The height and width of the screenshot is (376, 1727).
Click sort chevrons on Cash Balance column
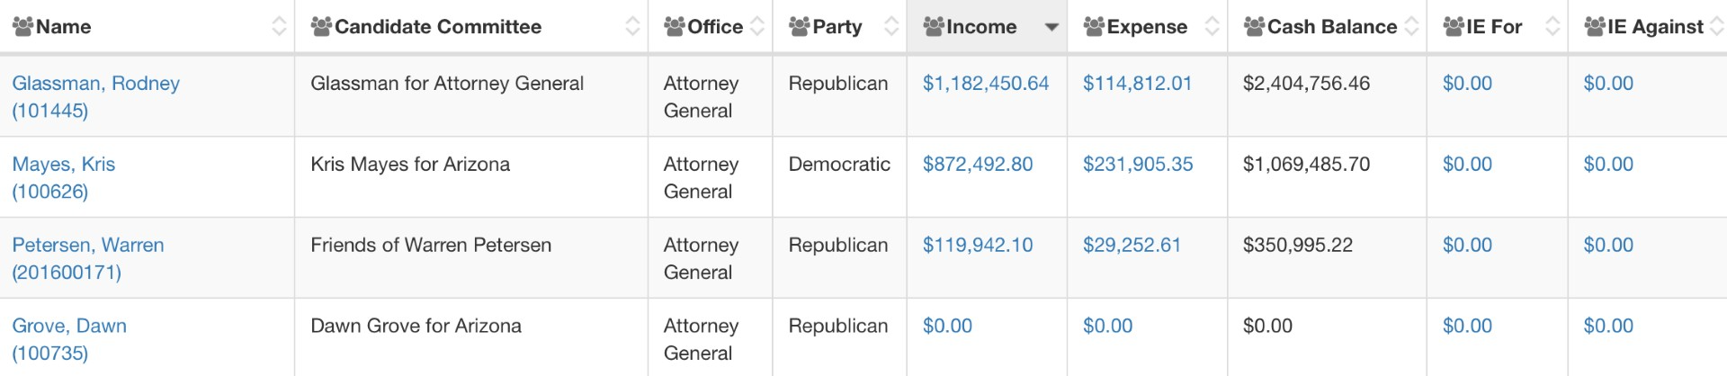click(x=1411, y=27)
